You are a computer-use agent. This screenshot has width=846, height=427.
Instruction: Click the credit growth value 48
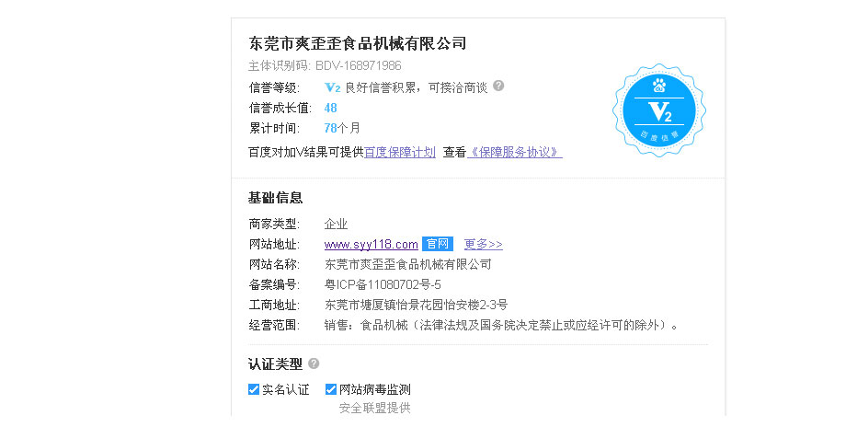click(x=331, y=108)
